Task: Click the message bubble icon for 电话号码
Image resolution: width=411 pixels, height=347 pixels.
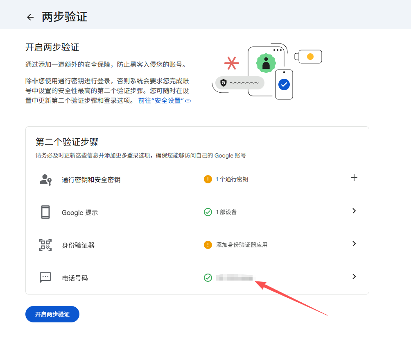Action: click(45, 278)
